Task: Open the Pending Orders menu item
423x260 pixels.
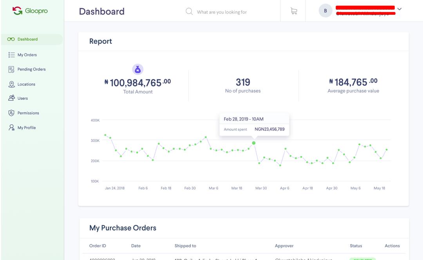Action: 31,70
